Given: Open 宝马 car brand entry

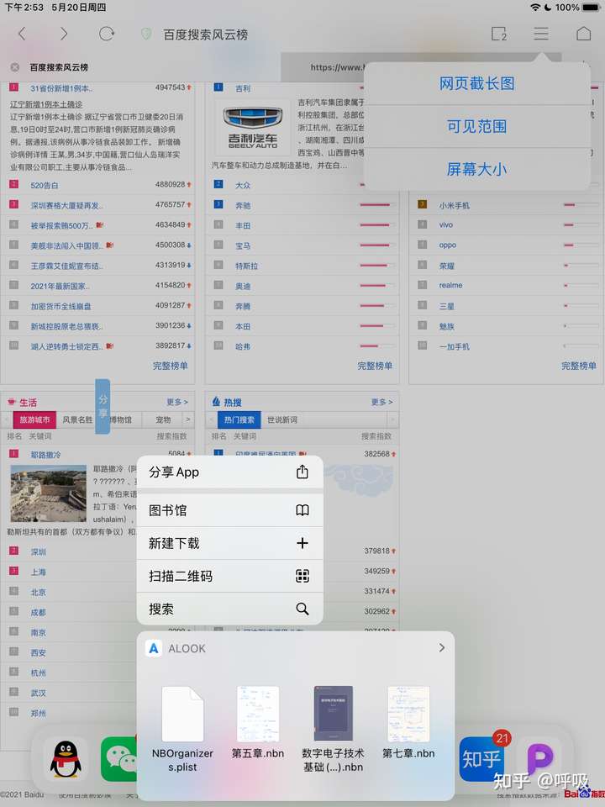Looking at the screenshot, I should point(243,246).
